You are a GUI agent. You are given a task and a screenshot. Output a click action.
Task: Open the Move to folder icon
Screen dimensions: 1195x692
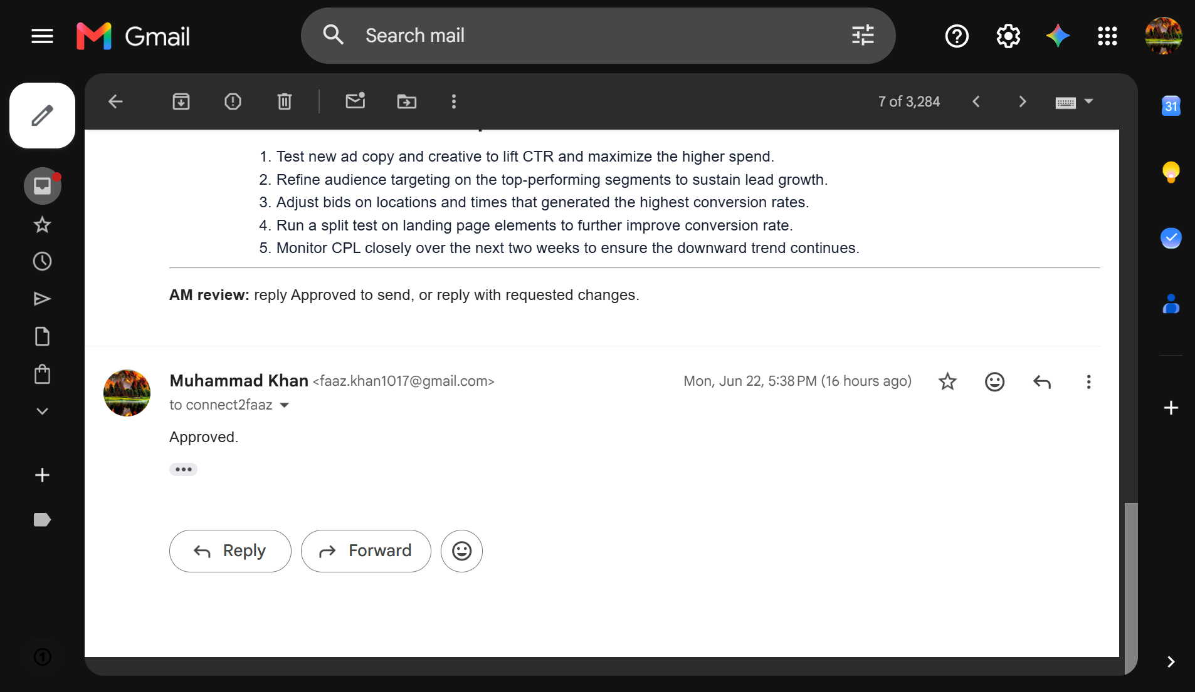[407, 101]
